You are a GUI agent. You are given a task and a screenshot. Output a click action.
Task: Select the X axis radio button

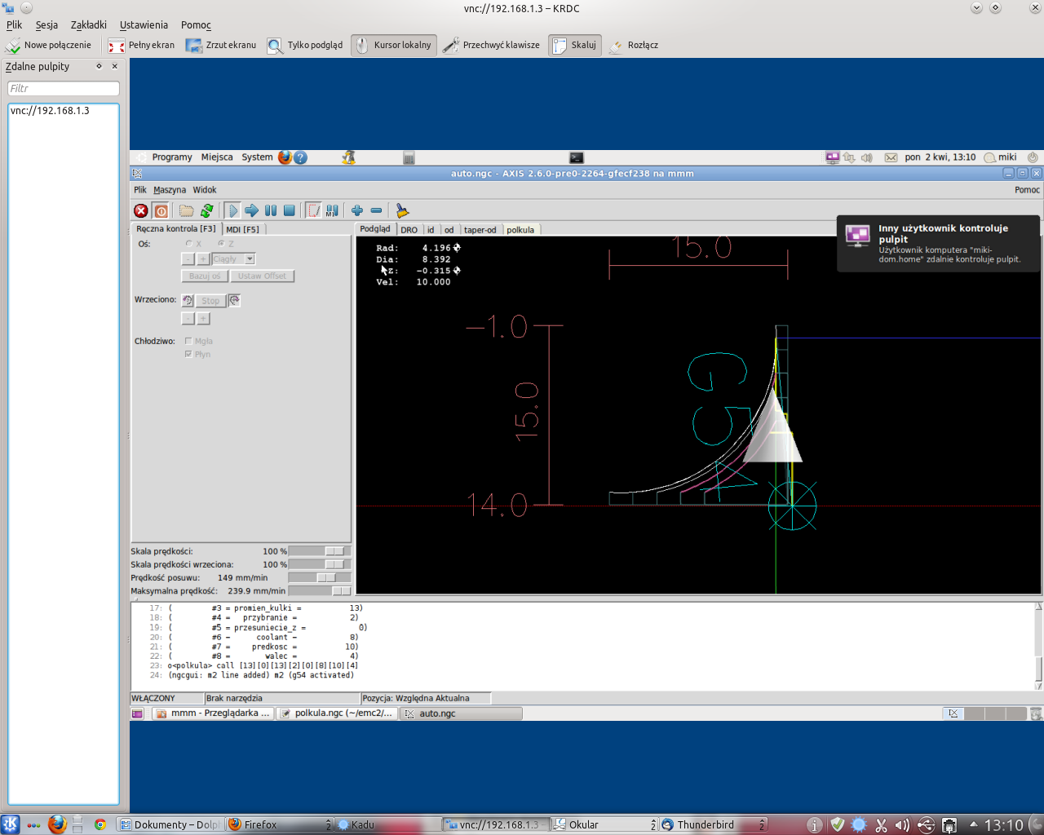[x=189, y=244]
